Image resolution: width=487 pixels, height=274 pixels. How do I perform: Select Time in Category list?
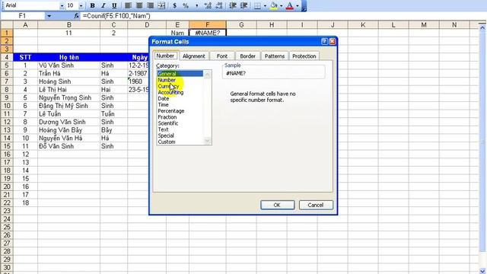pos(180,105)
